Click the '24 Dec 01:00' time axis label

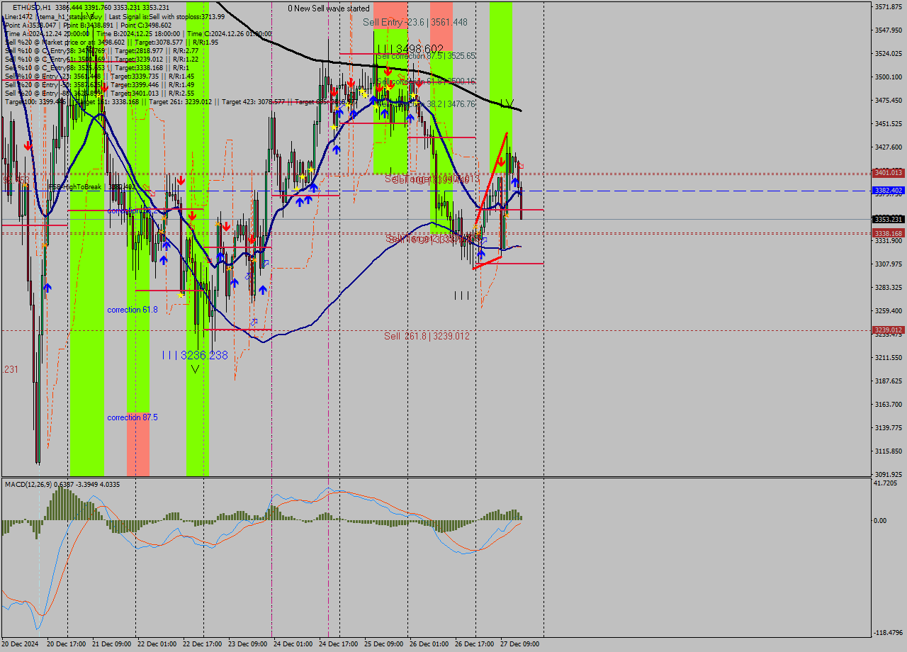pyautogui.click(x=293, y=644)
